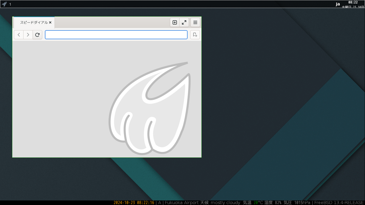Image resolution: width=365 pixels, height=205 pixels.
Task: Click the 2024-10-23 08:22:16 timestamp in the status bar
Action: click(x=134, y=203)
